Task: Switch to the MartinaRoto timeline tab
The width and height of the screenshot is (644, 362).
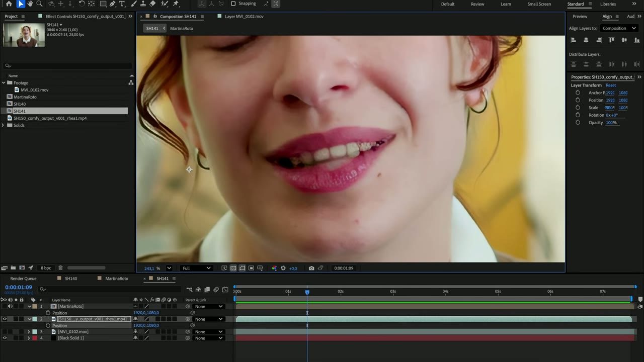Action: 117,279
